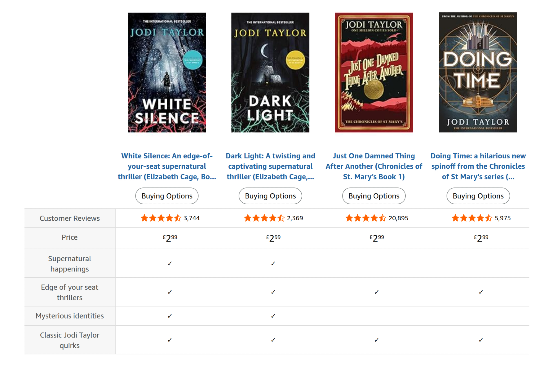The width and height of the screenshot is (553, 366).
Task: Click Just One Damned Thing cover image
Action: click(x=374, y=72)
